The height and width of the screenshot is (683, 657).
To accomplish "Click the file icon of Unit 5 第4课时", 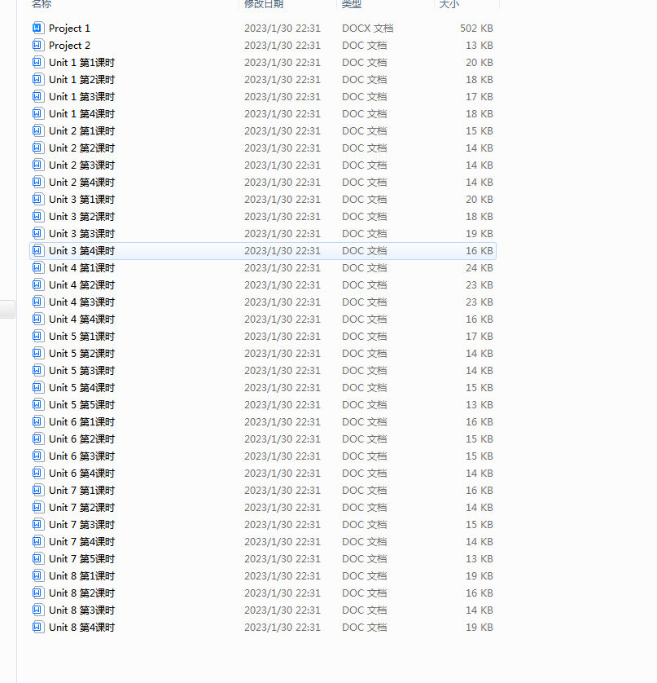I will [37, 388].
